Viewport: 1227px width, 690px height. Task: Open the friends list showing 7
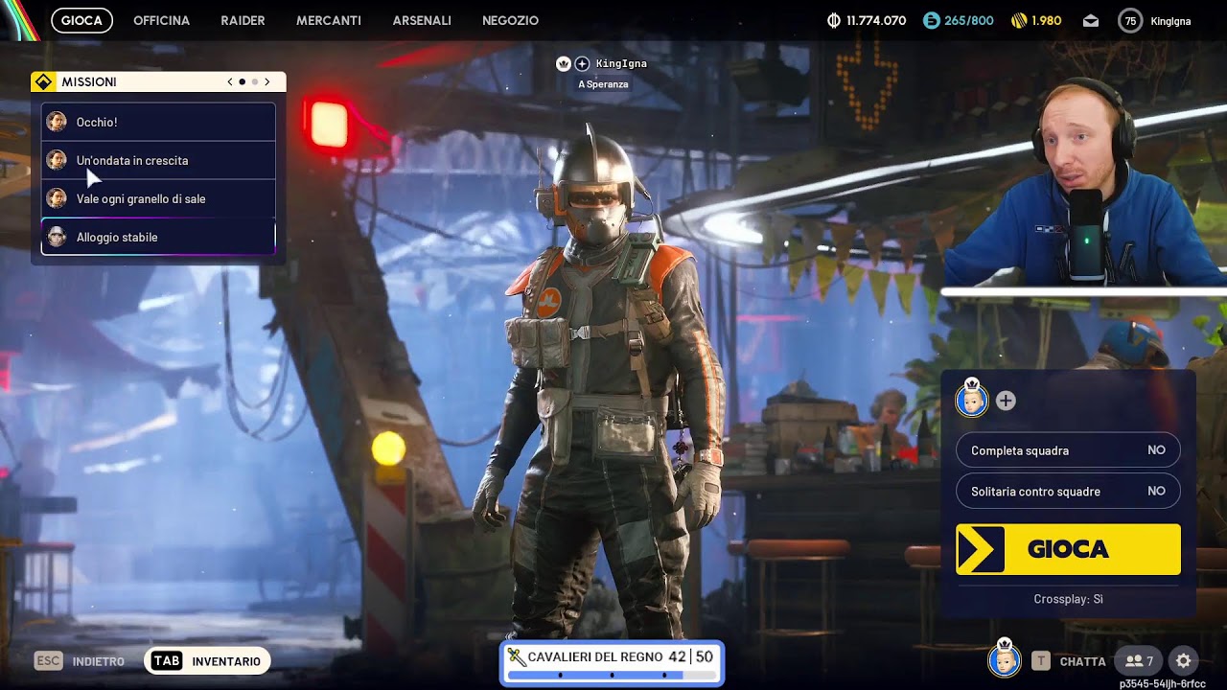[x=1139, y=661]
